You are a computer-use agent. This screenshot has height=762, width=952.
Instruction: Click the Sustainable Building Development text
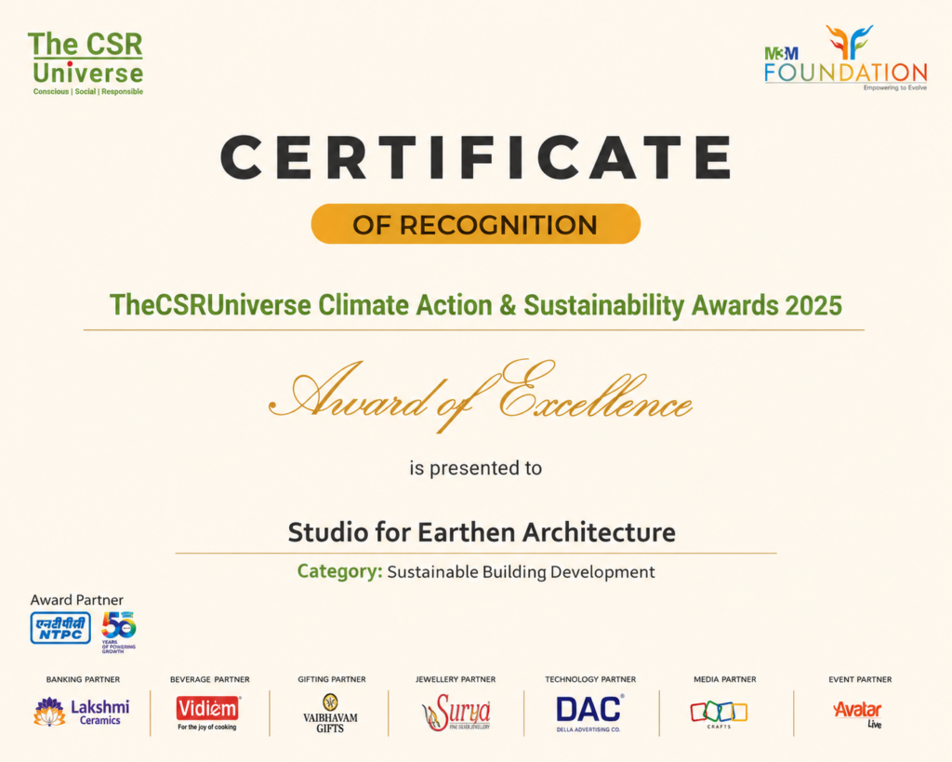[x=521, y=572]
